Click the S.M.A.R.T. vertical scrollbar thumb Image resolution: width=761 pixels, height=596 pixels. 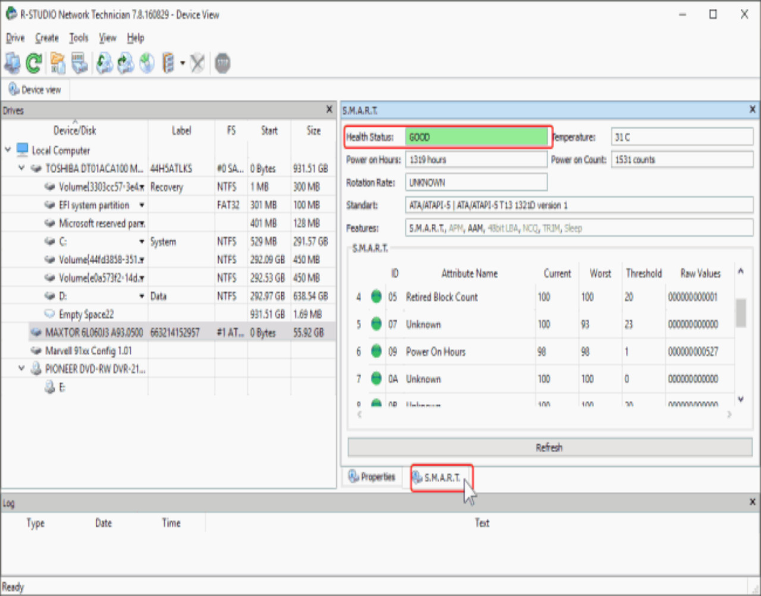pos(741,313)
